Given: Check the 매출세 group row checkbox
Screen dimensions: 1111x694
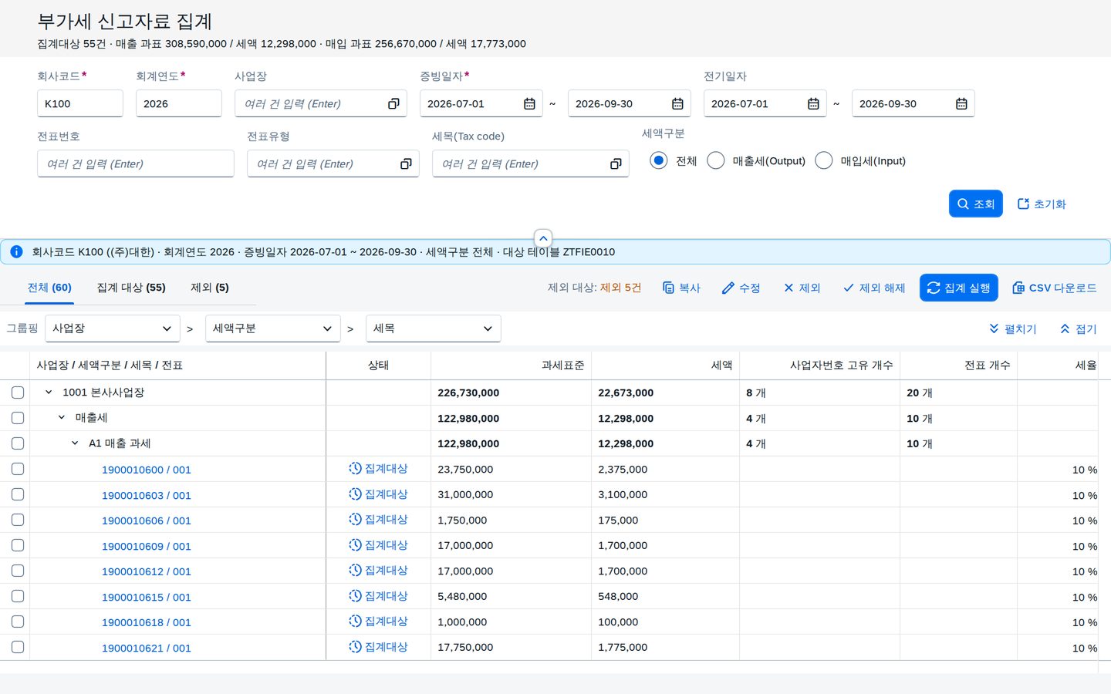Looking at the screenshot, I should coord(18,418).
